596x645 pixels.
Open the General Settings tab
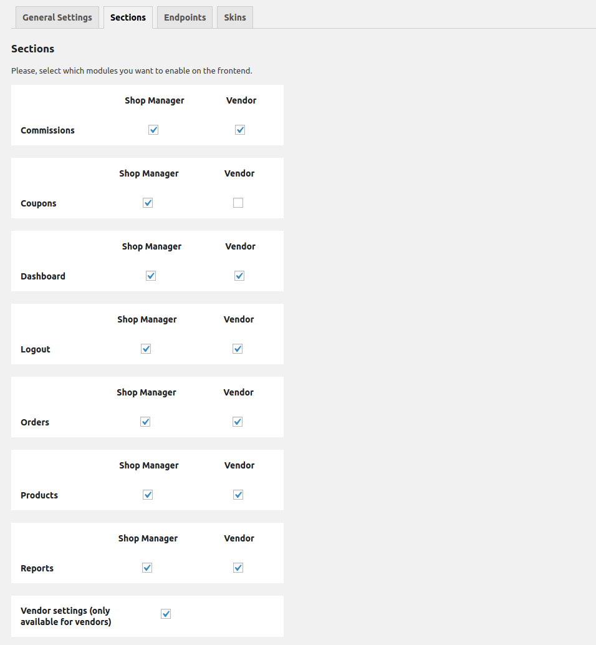coord(57,17)
